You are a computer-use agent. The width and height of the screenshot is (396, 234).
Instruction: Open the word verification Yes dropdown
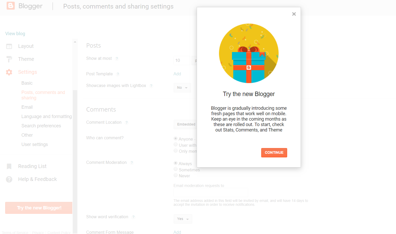click(x=183, y=219)
